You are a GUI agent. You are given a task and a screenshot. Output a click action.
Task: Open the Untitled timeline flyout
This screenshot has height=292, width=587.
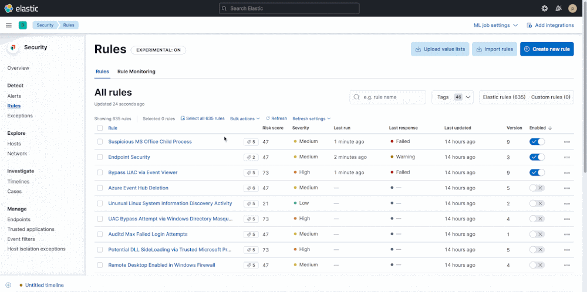coord(44,285)
